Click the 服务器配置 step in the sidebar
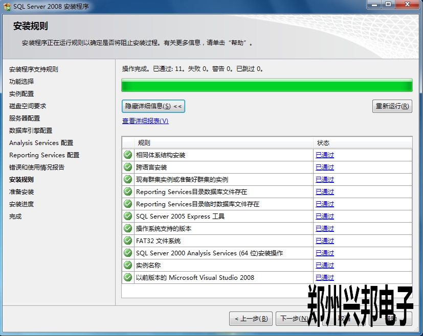Viewport: 423px width, 336px height. coord(25,118)
